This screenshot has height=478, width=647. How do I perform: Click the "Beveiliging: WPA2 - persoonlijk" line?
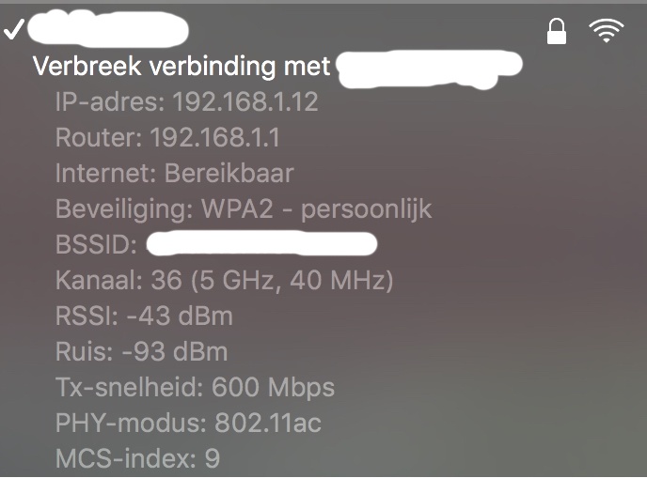(244, 209)
